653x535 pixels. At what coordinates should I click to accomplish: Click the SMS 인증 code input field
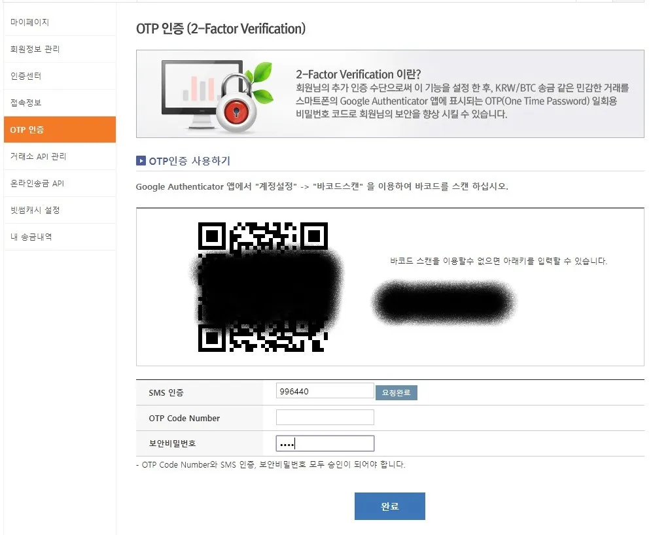[x=325, y=391]
